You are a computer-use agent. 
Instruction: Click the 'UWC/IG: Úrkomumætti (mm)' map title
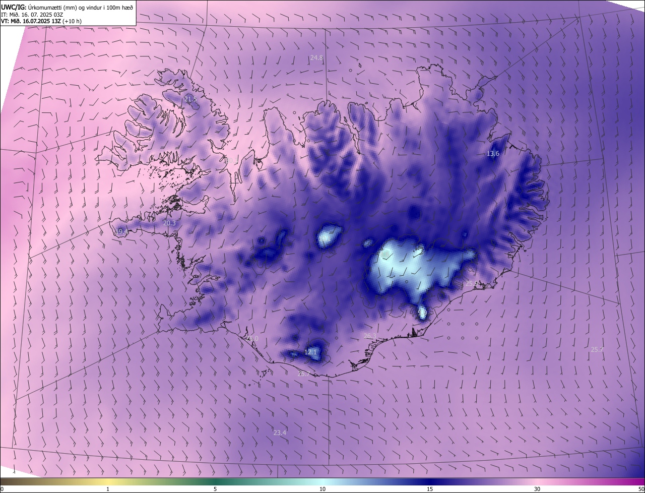[x=67, y=7]
